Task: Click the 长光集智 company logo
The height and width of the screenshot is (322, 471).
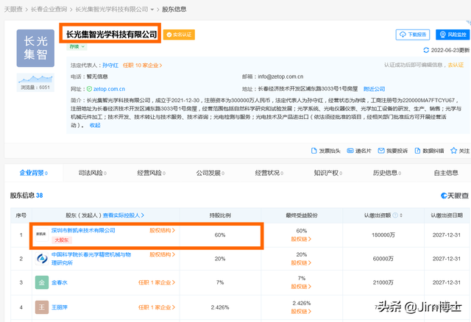Action: [35, 48]
